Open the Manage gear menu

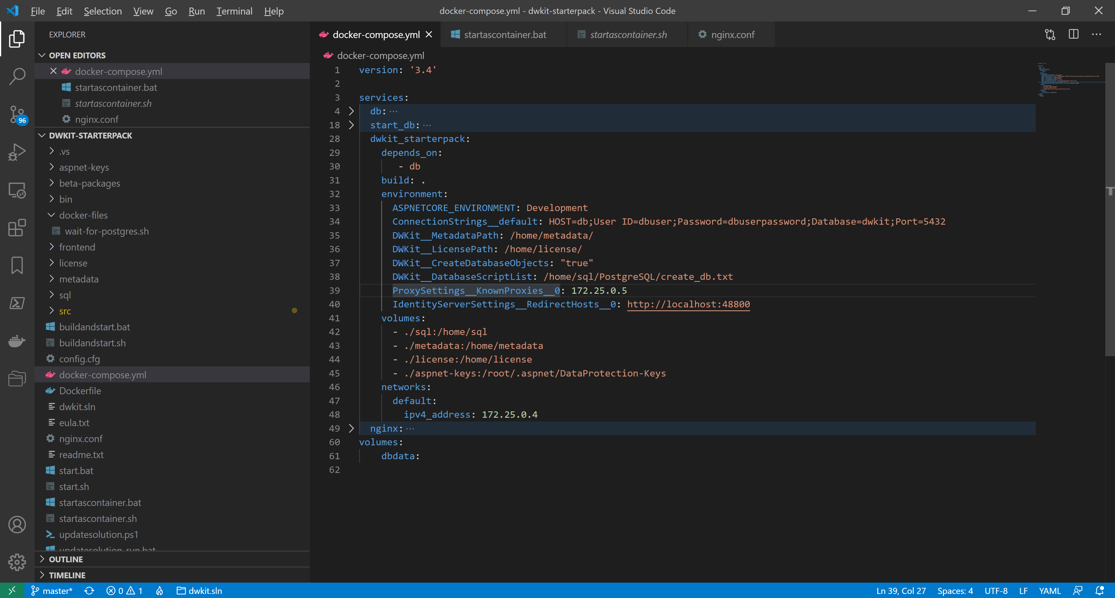17,562
